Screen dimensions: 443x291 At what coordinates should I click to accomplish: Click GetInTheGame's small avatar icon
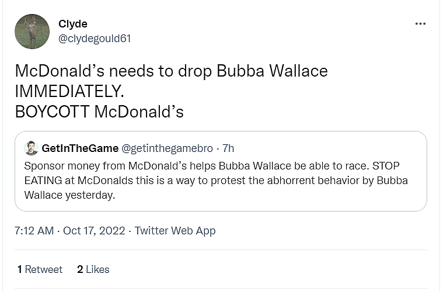pos(31,148)
